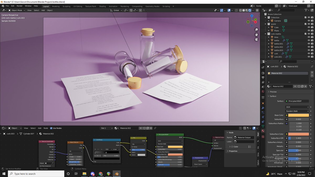This screenshot has height=177, width=315.
Task: Open the Render menu in the top bar
Action: (x=20, y=6)
